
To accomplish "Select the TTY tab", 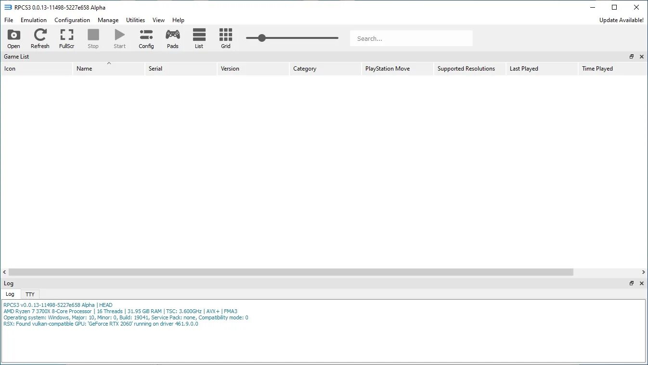I will click(30, 294).
